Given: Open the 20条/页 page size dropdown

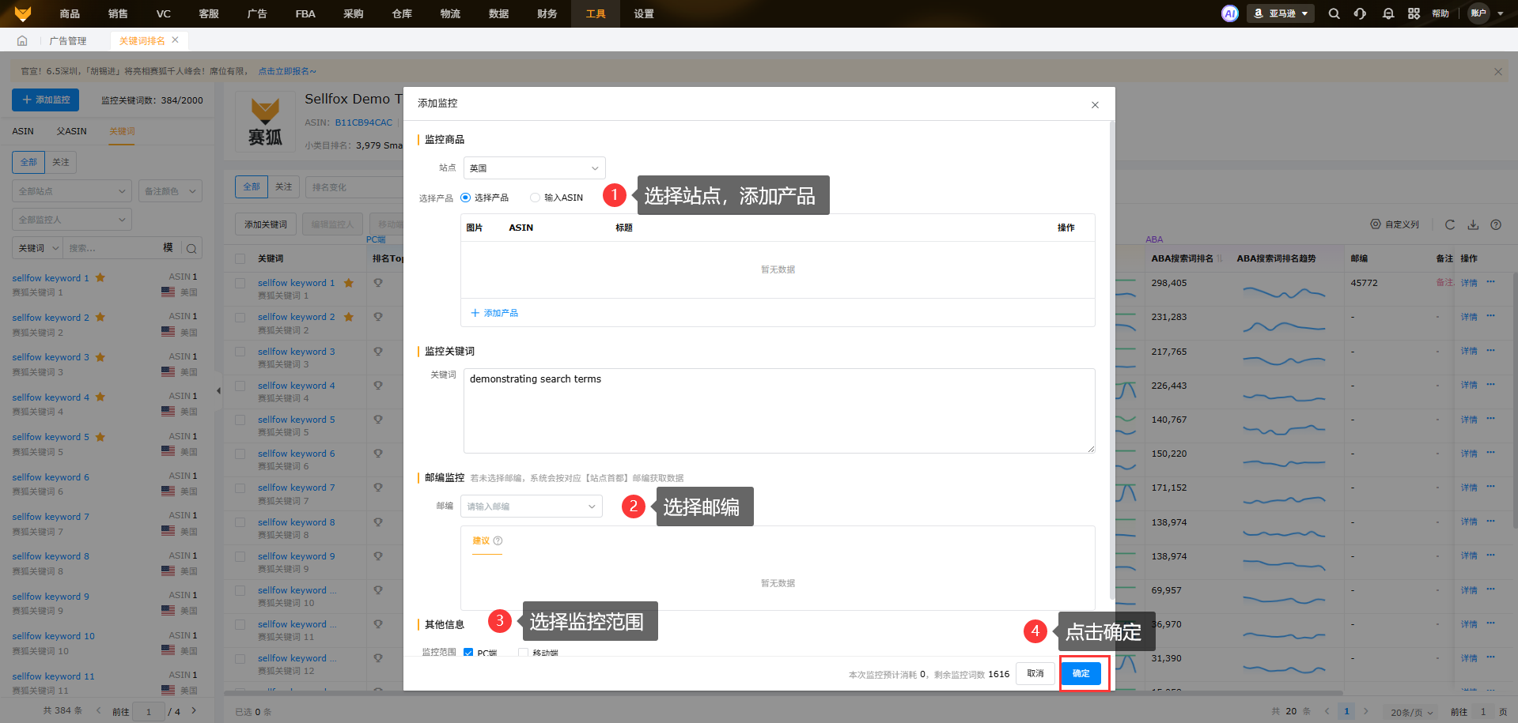Looking at the screenshot, I should pos(1411,712).
